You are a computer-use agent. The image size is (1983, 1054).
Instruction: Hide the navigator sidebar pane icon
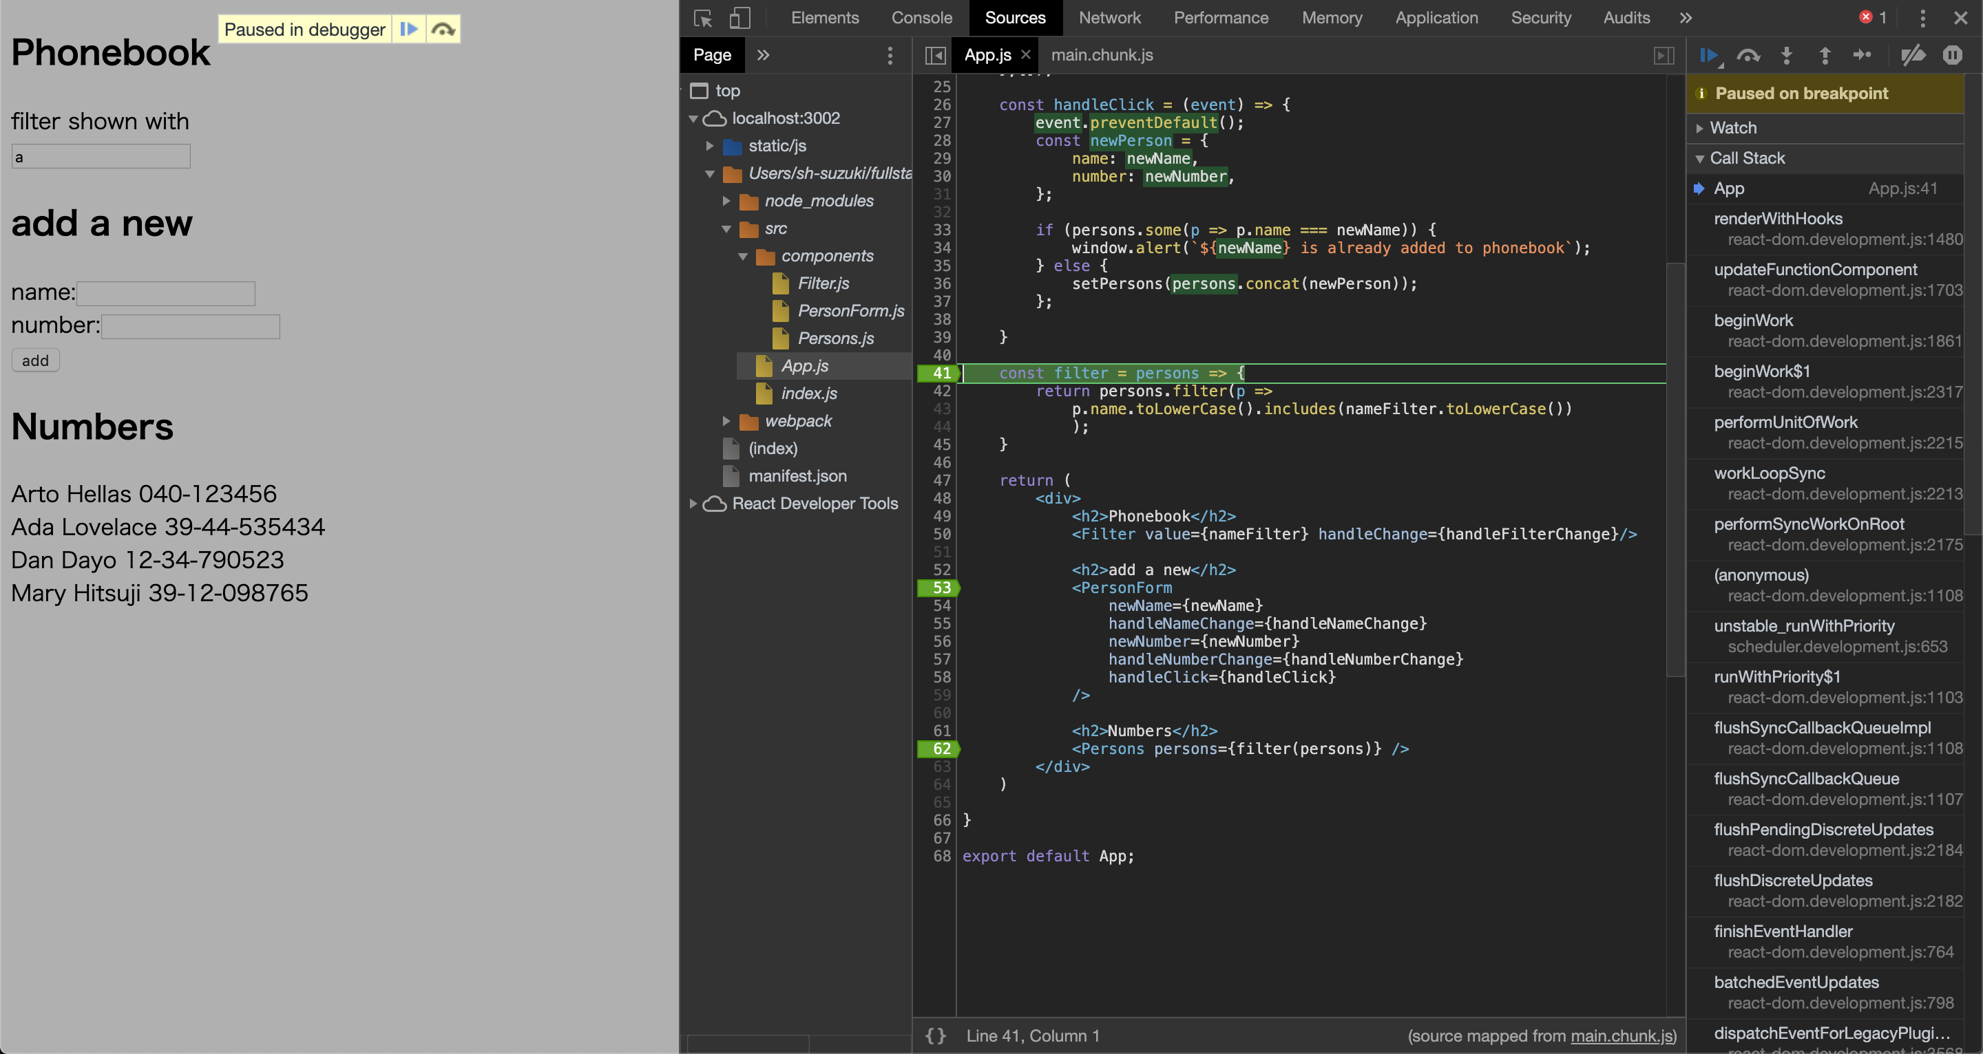tap(935, 56)
